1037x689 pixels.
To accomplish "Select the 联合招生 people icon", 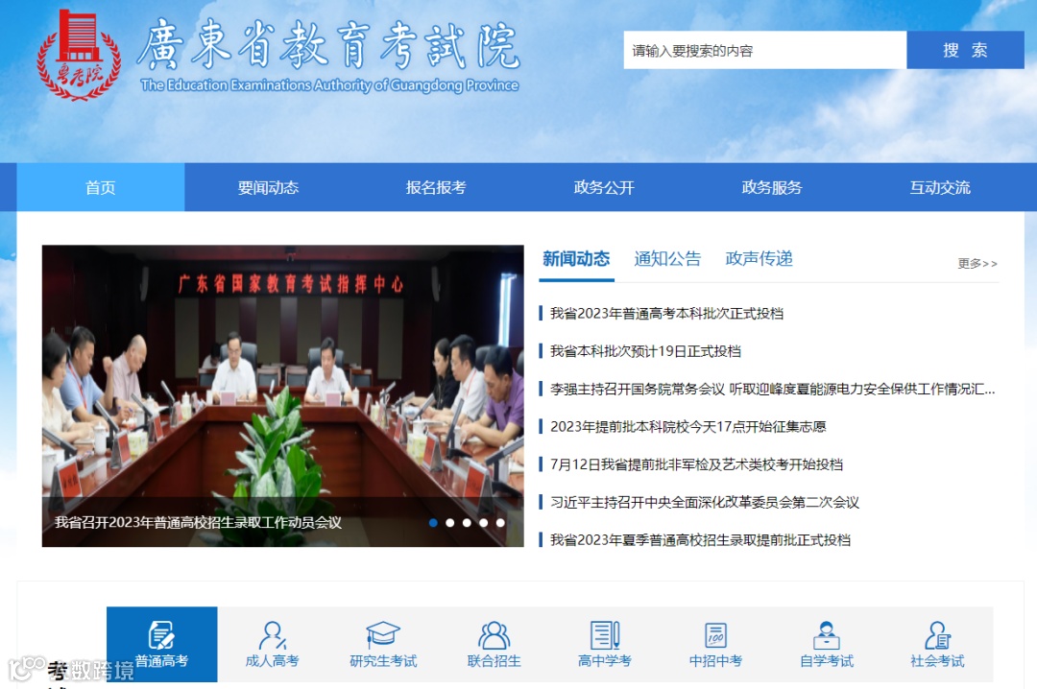I will click(493, 636).
